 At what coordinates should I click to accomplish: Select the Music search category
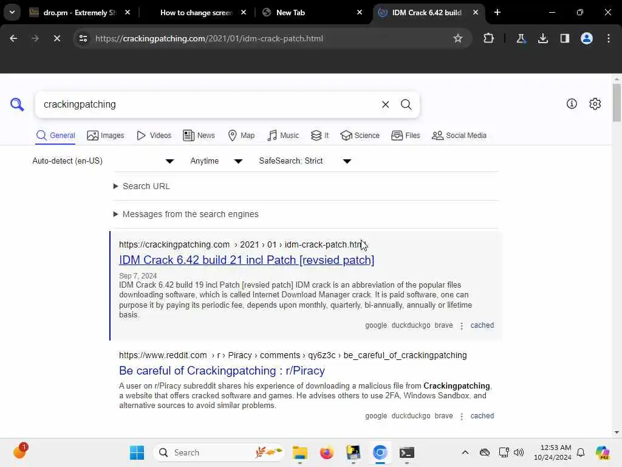coord(283,136)
